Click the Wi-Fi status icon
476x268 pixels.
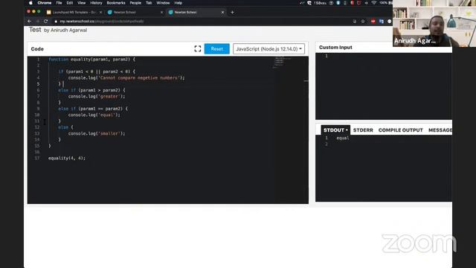pos(373,3)
